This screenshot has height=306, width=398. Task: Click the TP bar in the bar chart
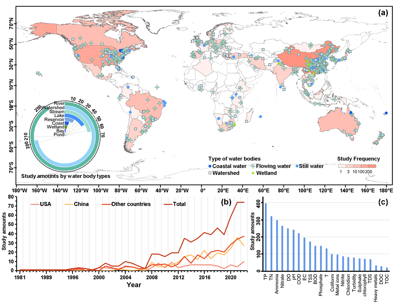coord(266,237)
